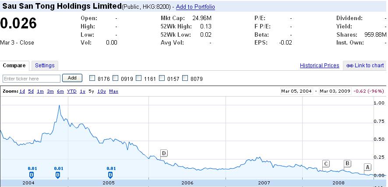Image resolution: width=388 pixels, height=187 pixels.
Task: Focus the Enter ticker here field
Action: 32,79
